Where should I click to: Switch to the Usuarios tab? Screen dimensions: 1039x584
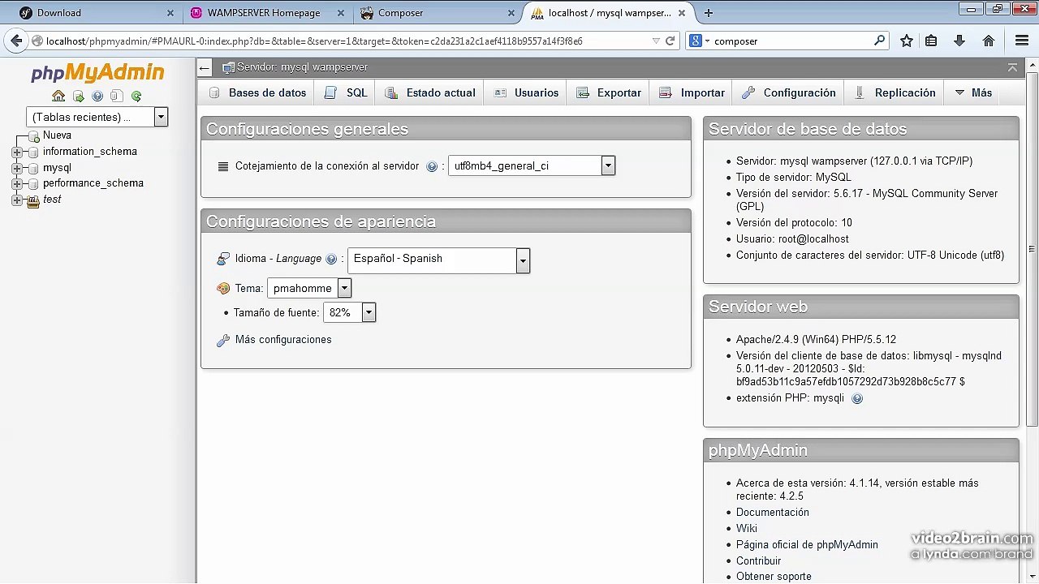tap(526, 92)
